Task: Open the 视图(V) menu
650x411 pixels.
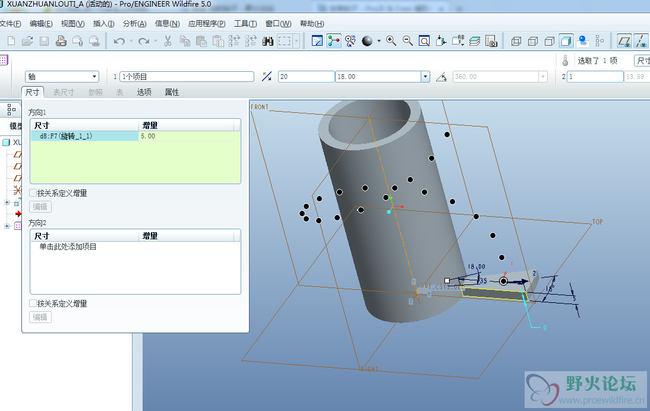Action: pyautogui.click(x=72, y=24)
